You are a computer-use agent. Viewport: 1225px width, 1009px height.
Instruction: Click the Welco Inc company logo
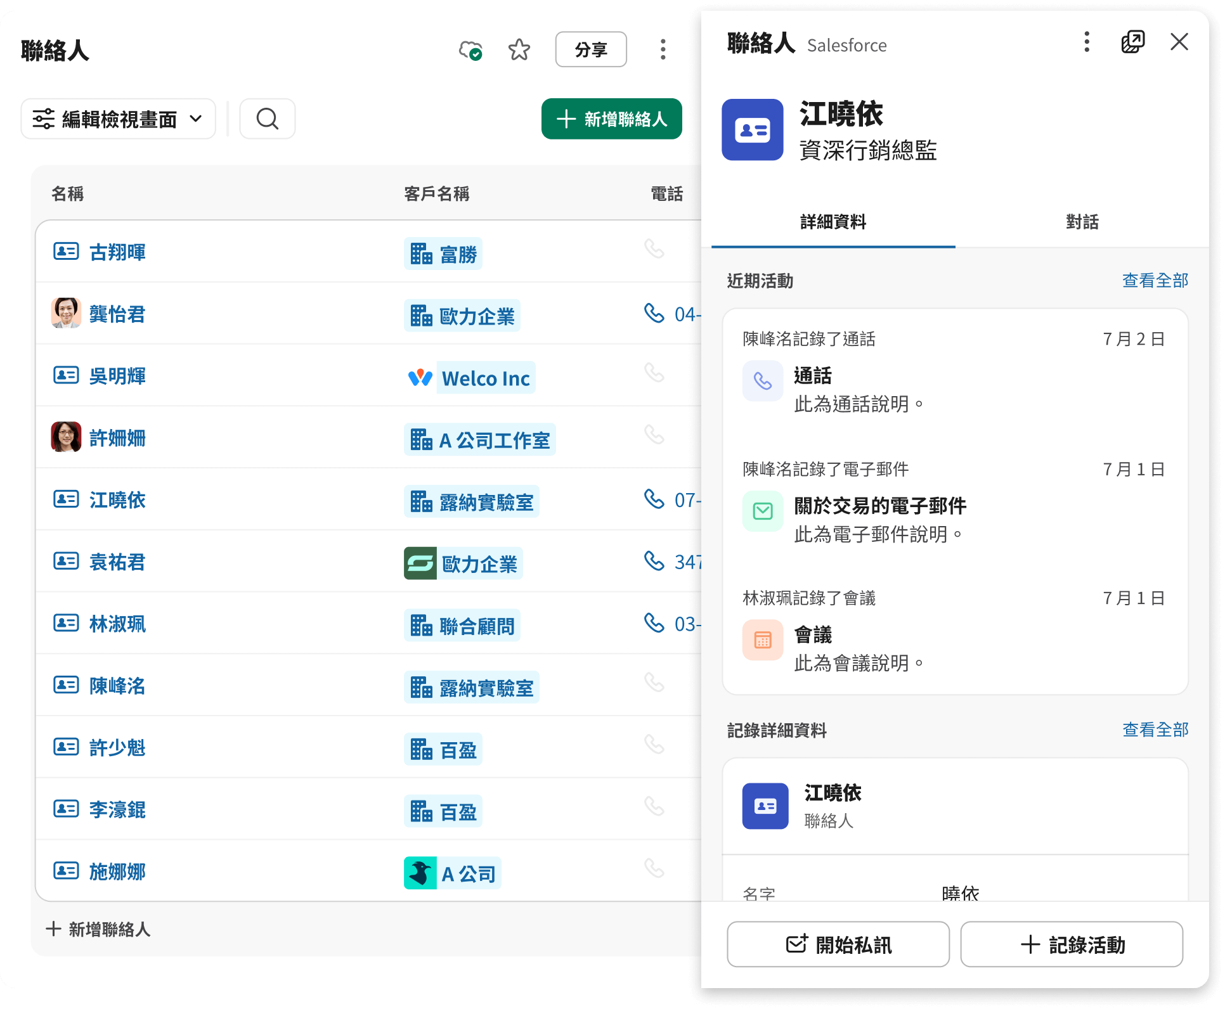pos(422,377)
